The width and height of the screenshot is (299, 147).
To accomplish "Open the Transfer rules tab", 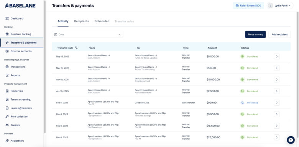I will [124, 21].
